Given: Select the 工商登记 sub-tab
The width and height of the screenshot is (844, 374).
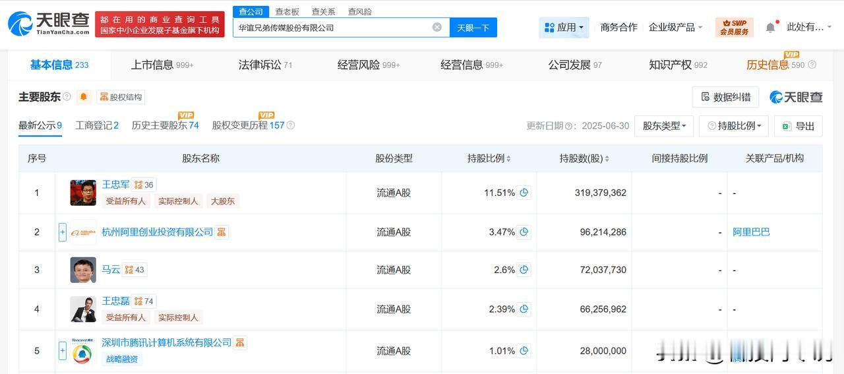Looking at the screenshot, I should coord(97,125).
